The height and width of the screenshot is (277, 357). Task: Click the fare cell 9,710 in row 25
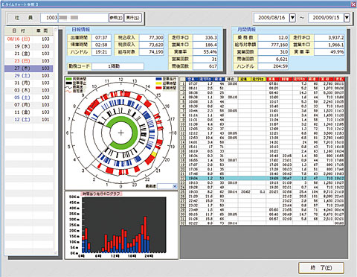click(x=327, y=192)
